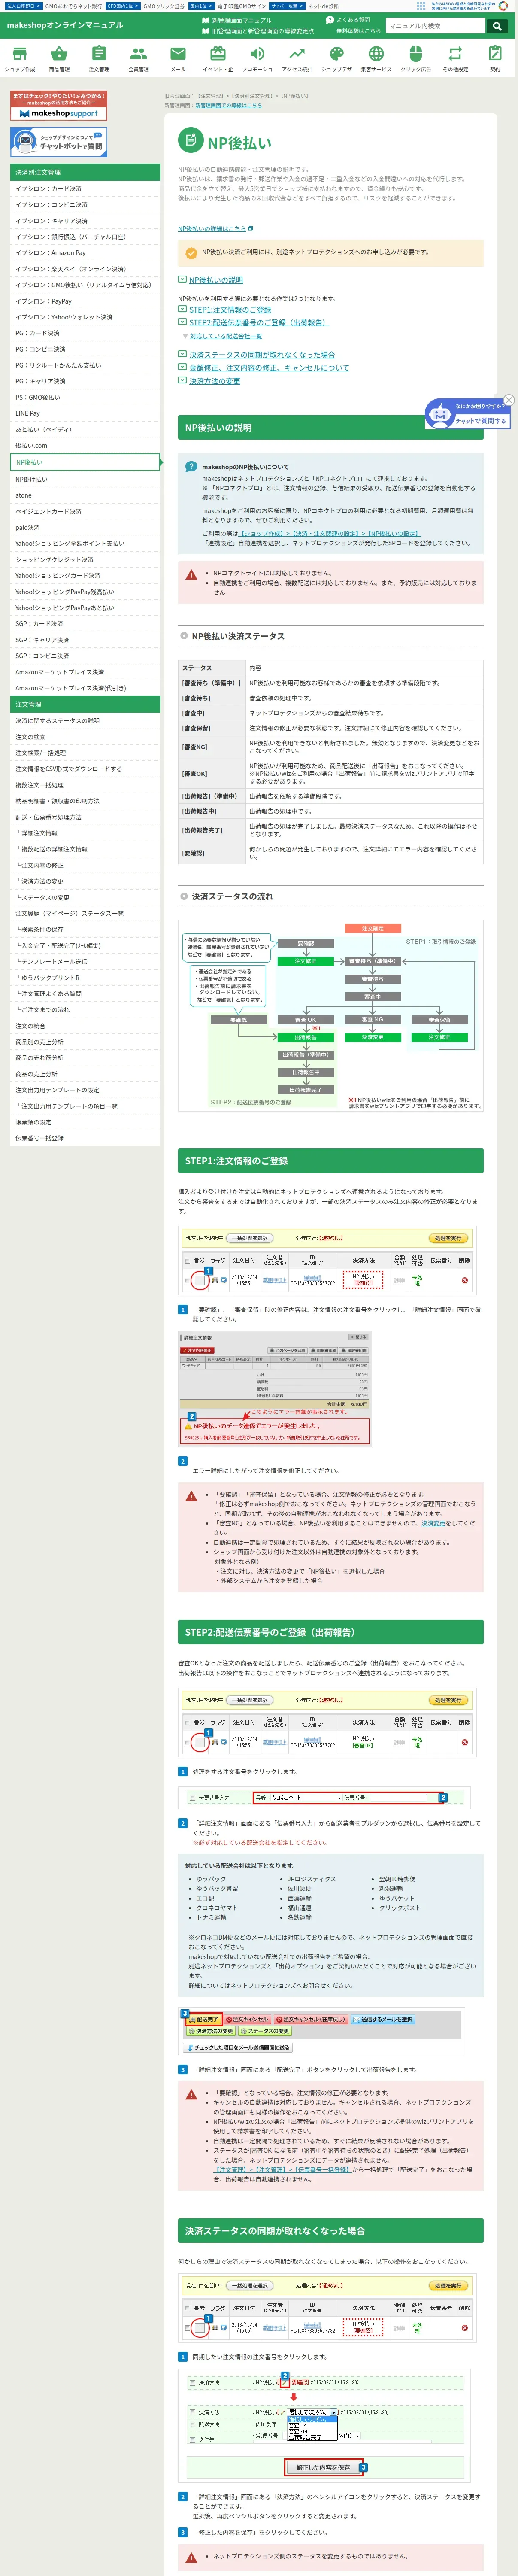Open 新管理画面マニュアル header link
Image resolution: width=518 pixels, height=2576 pixels.
coord(237,20)
